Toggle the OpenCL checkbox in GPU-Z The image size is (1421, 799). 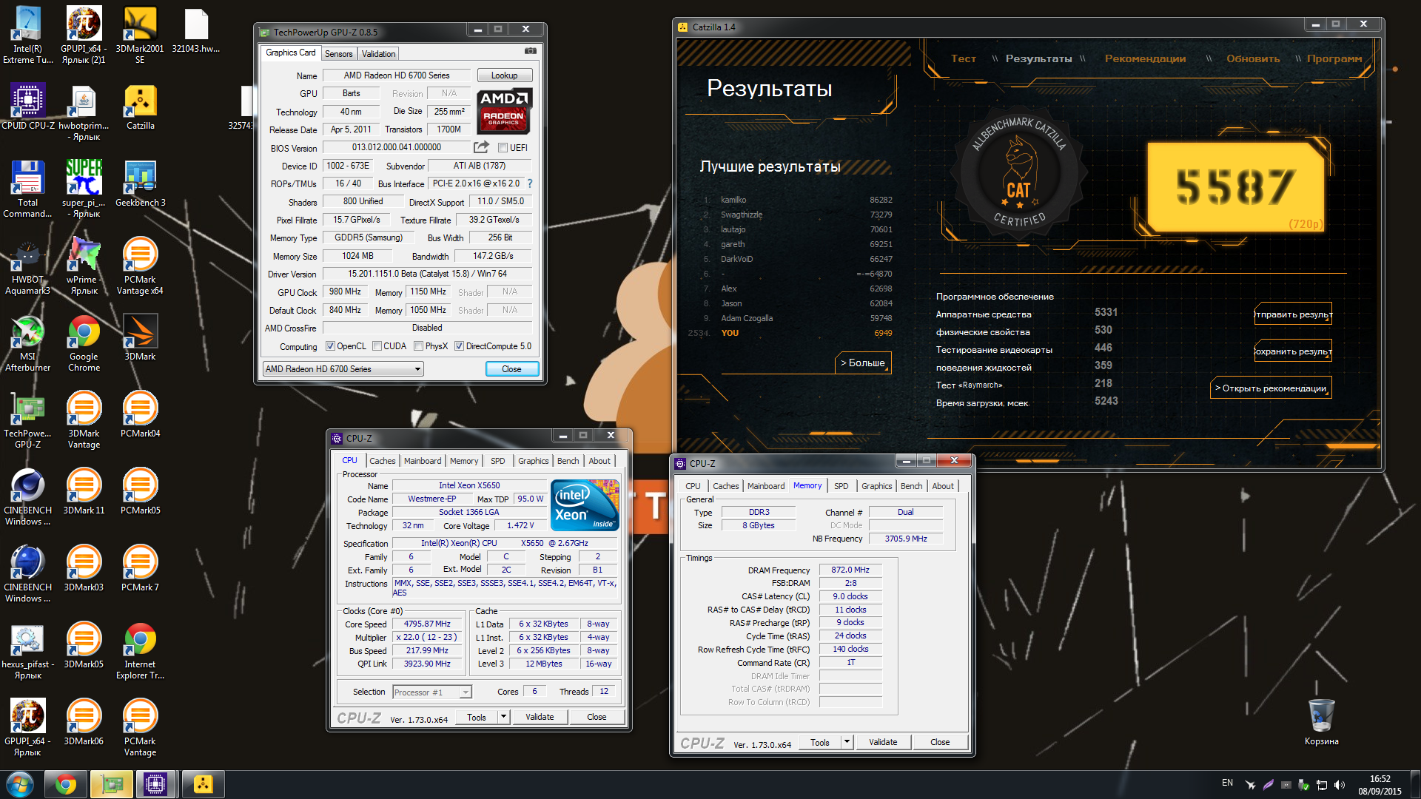[331, 346]
